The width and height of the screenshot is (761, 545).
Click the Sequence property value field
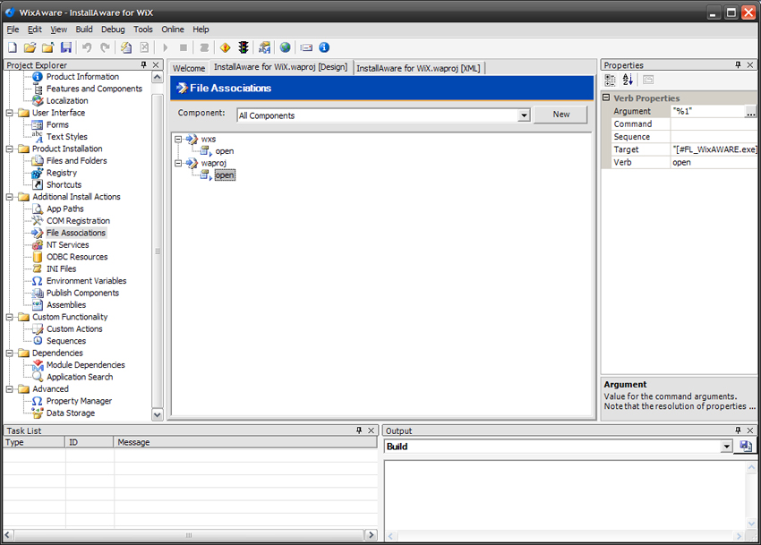tap(713, 137)
